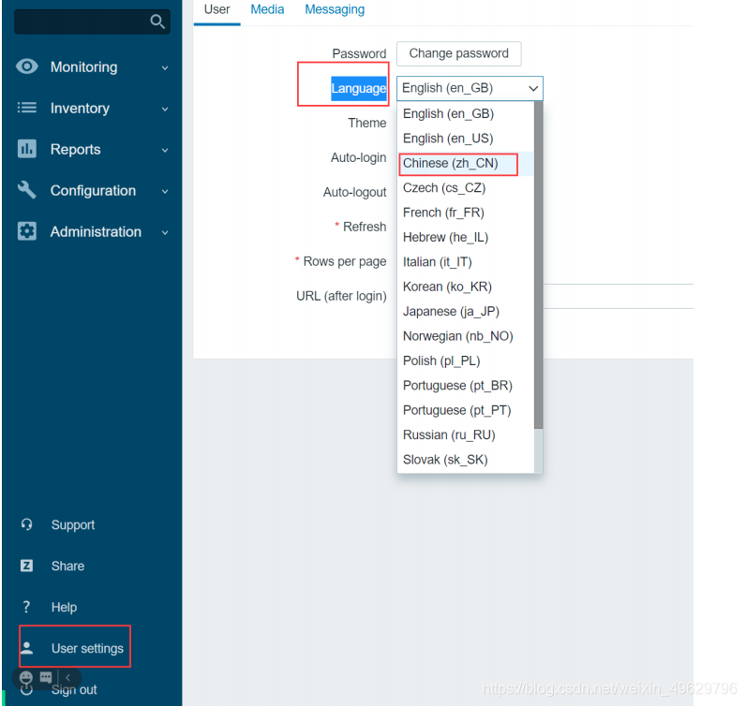Click the Auto-login label
Viewport: 746px width, 706px height.
pos(358,158)
